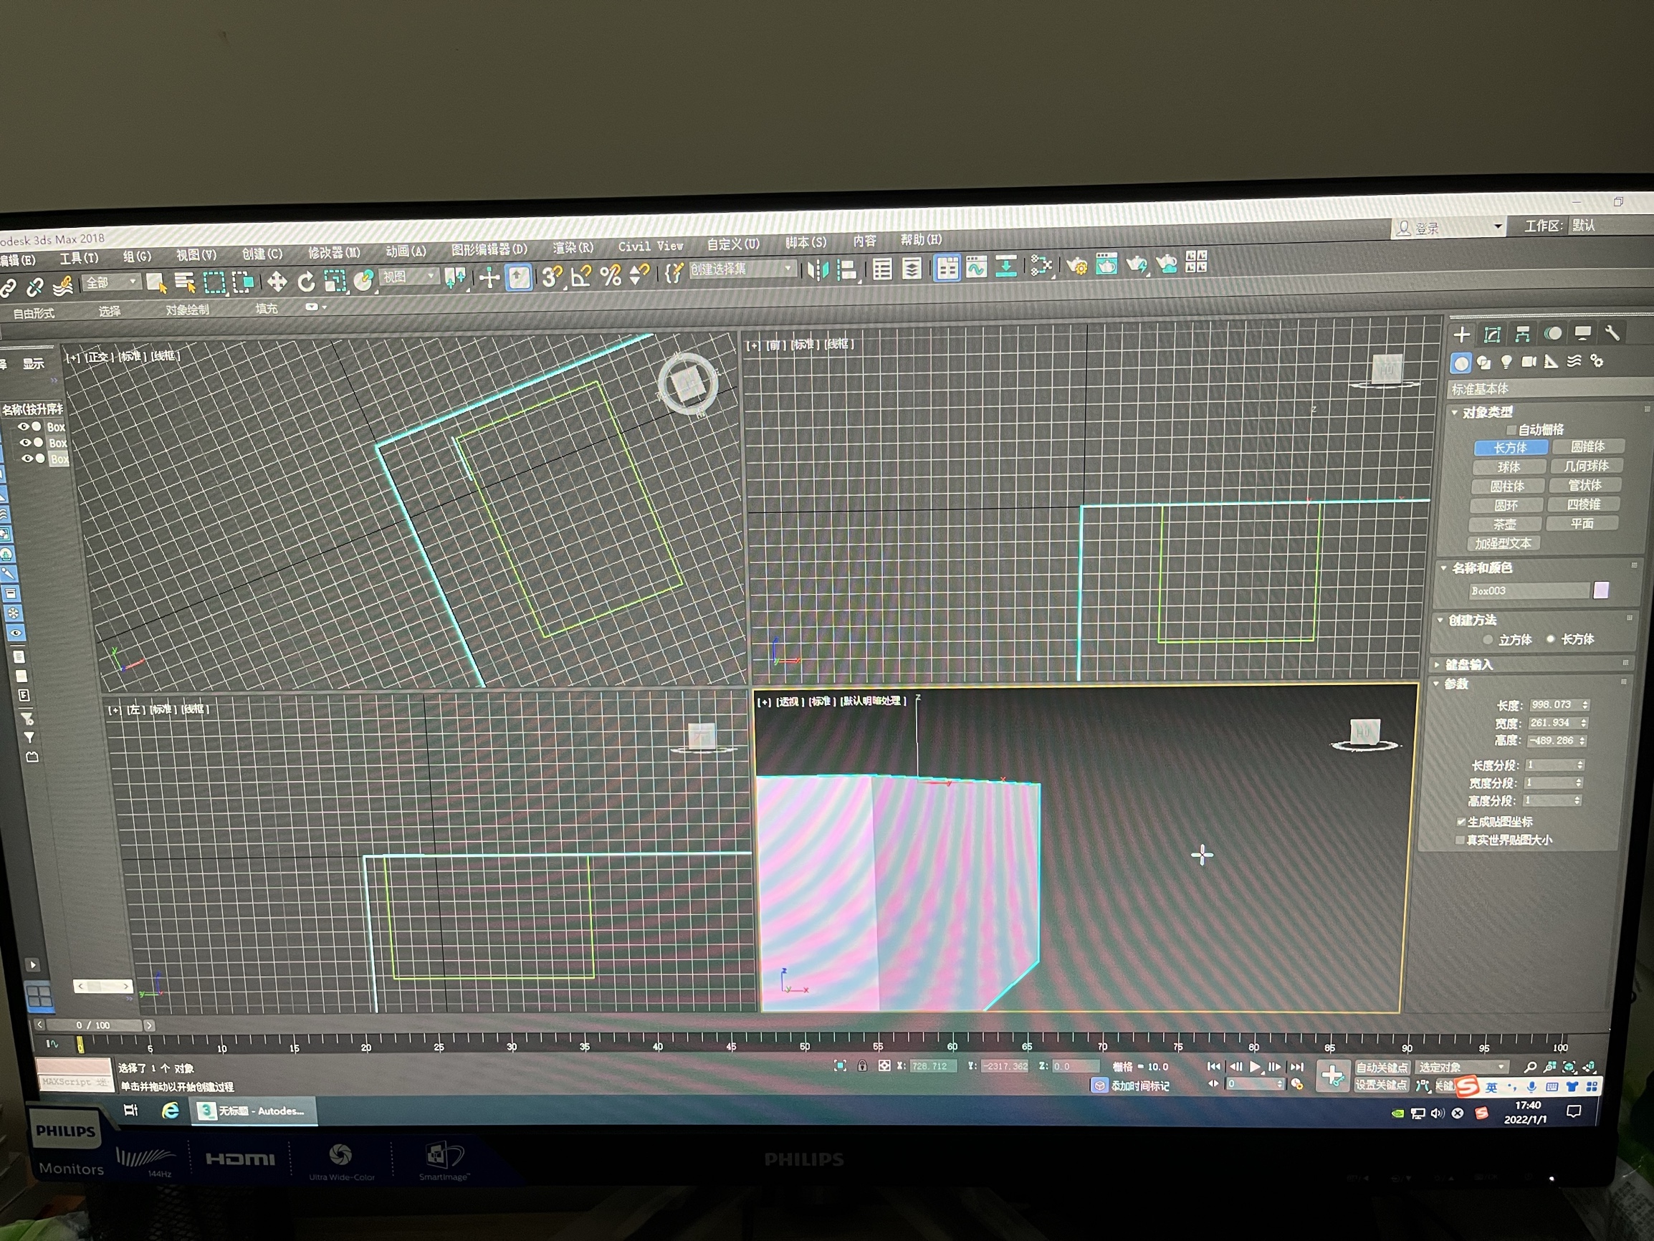The image size is (1654, 1241).
Task: Click the 球体 object type button
Action: coord(1509,467)
